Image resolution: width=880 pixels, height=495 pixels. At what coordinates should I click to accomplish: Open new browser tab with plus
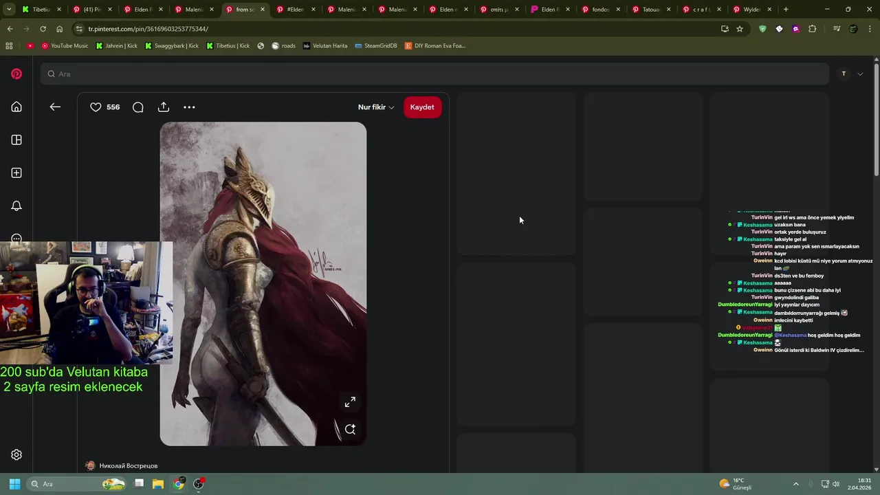pyautogui.click(x=786, y=10)
